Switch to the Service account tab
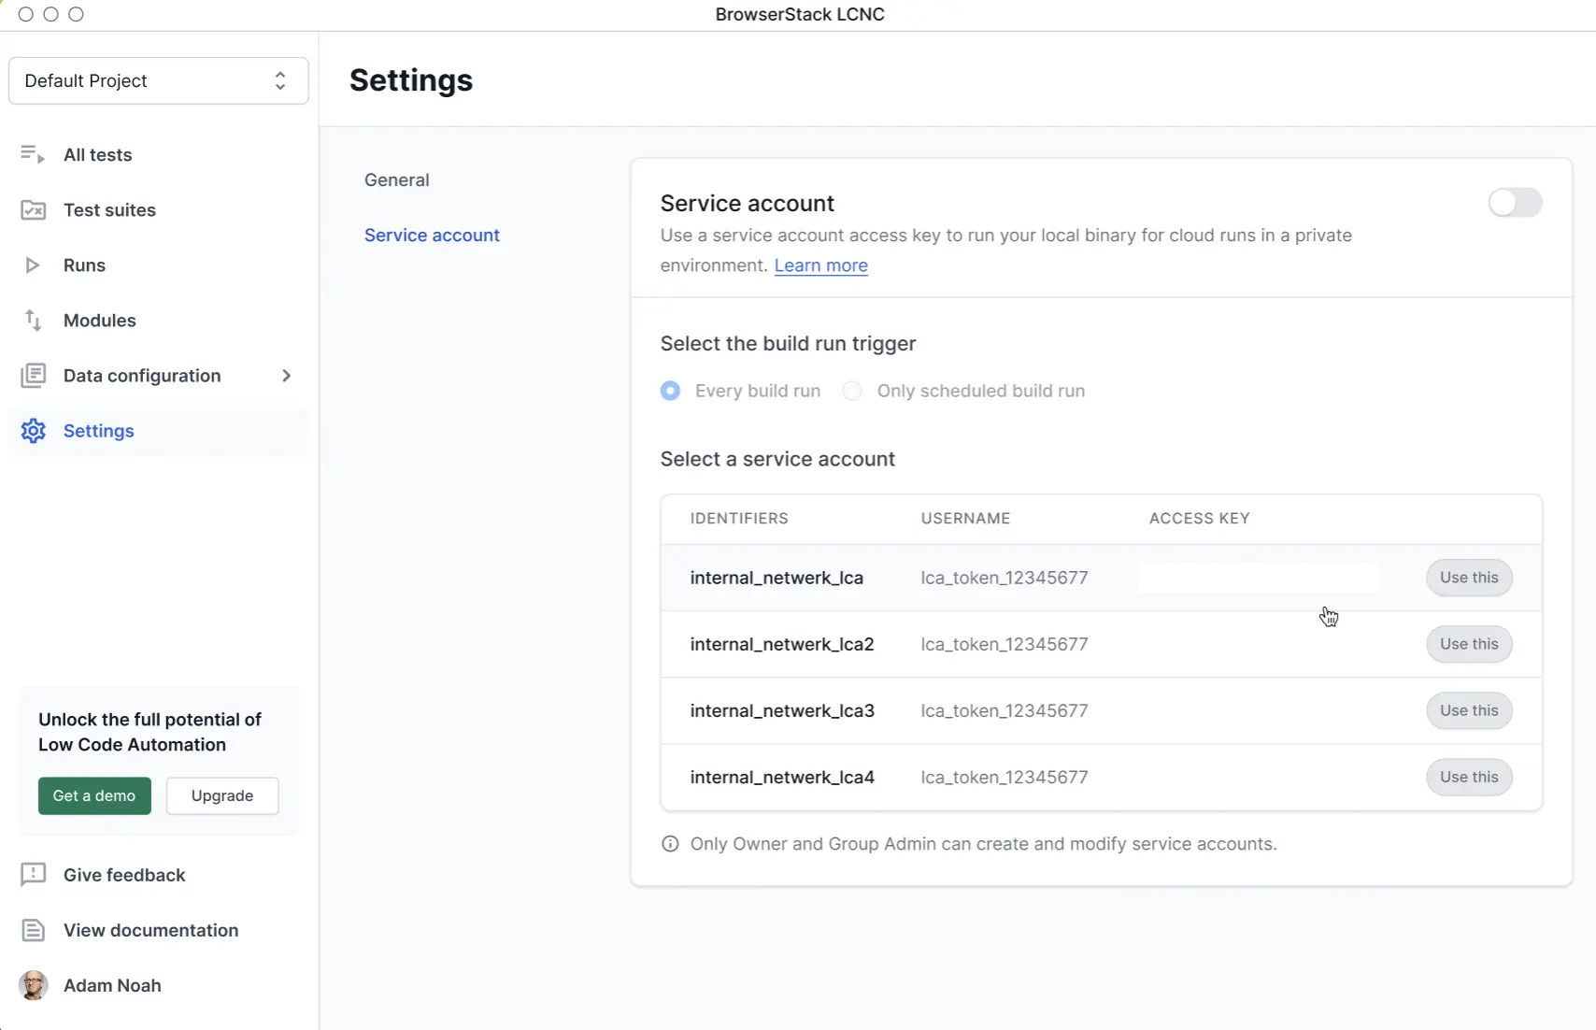The image size is (1596, 1030). [432, 236]
